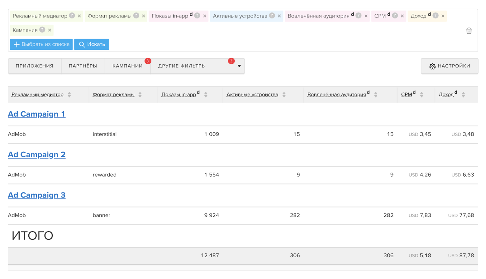Open the Приложения filter tab
486x279 pixels.
35,66
